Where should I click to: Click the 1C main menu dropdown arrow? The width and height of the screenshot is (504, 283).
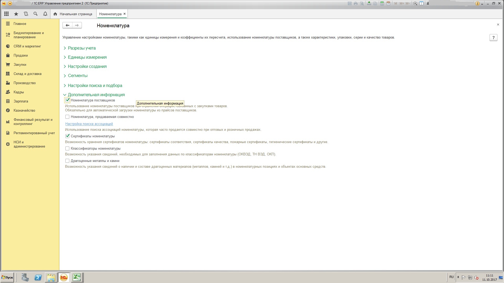(x=10, y=3)
